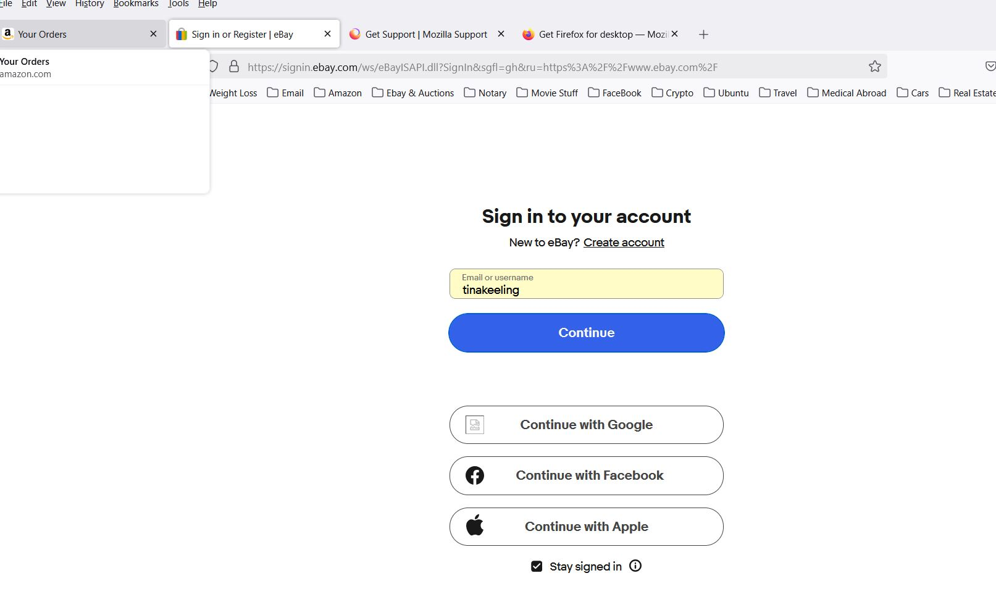Switch to the Your Orders tab
The width and height of the screenshot is (996, 602).
74,35
